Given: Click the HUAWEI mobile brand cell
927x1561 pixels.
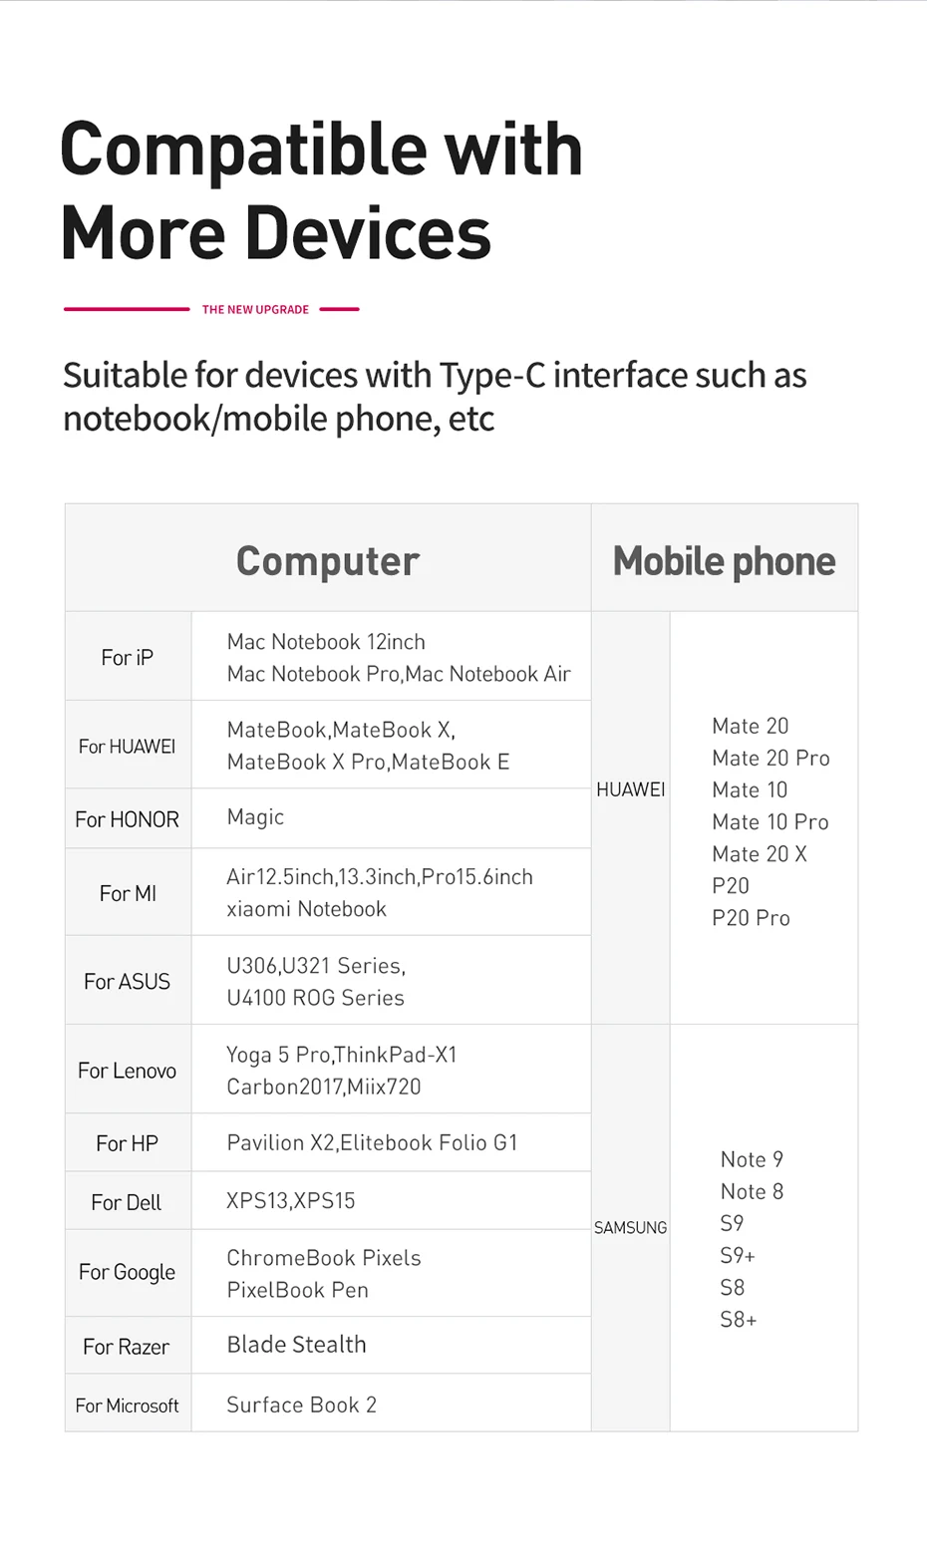Looking at the screenshot, I should click(x=631, y=789).
